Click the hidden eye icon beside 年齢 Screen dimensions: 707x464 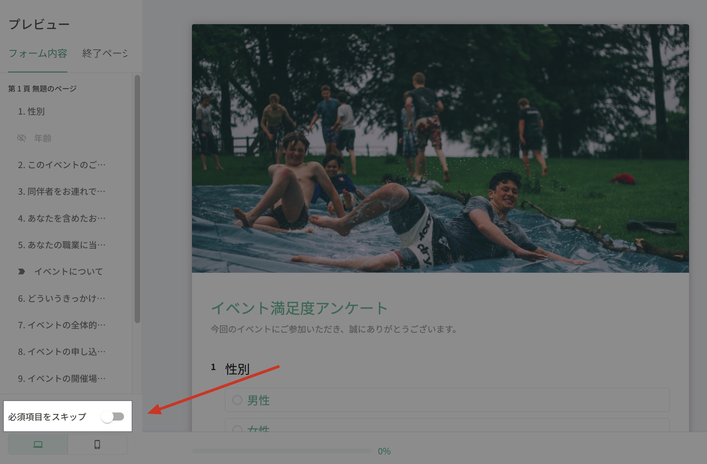(21, 138)
